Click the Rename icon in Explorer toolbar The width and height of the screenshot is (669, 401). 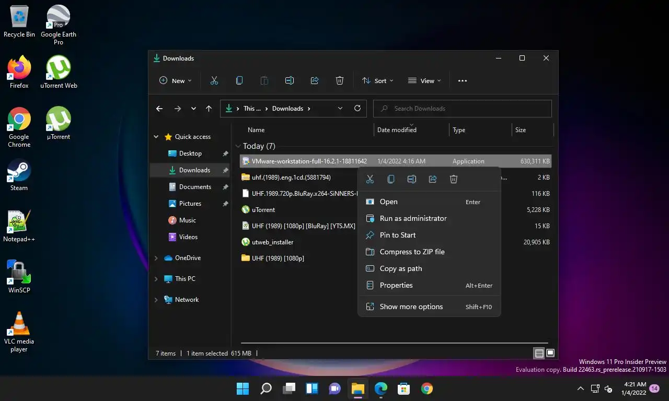pos(289,80)
